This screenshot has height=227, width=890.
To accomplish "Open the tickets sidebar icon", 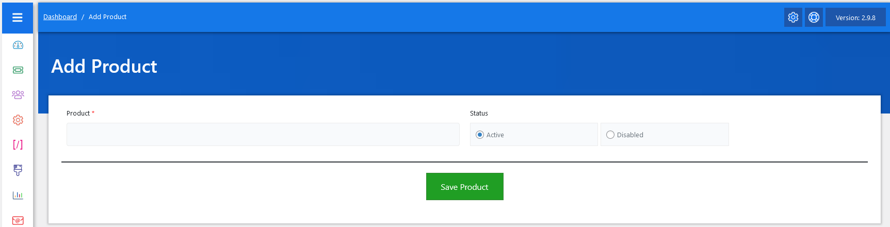I will pyautogui.click(x=18, y=70).
